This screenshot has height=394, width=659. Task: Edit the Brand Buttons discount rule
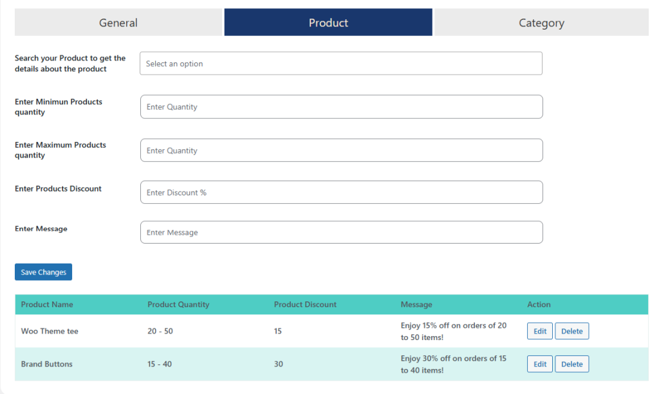pyautogui.click(x=540, y=364)
